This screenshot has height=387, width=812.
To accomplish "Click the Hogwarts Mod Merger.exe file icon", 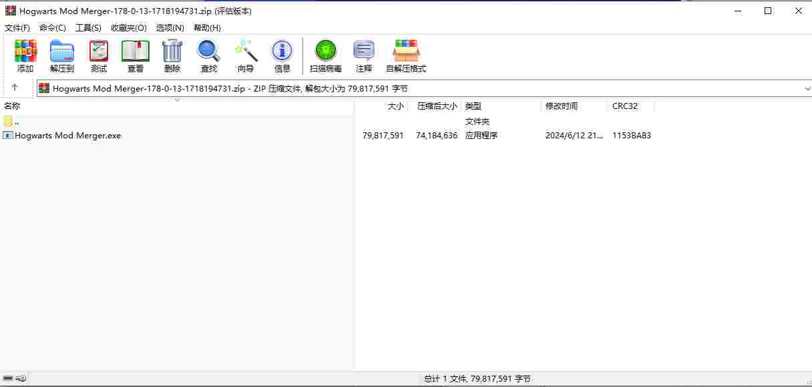I will click(8, 135).
